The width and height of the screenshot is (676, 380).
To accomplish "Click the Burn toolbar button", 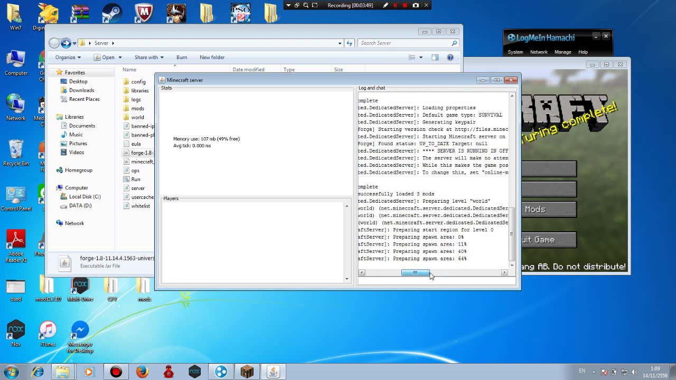I will pyautogui.click(x=182, y=58).
